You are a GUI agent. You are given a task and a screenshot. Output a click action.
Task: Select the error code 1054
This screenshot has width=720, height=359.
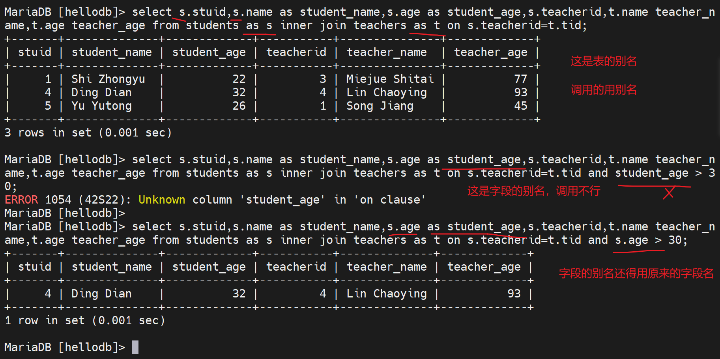pos(58,200)
